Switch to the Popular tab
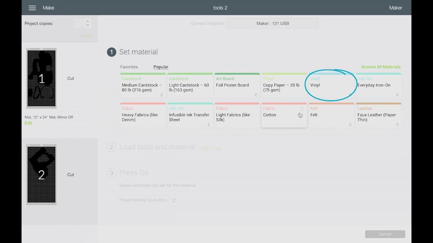The width and height of the screenshot is (433, 243). [x=160, y=67]
